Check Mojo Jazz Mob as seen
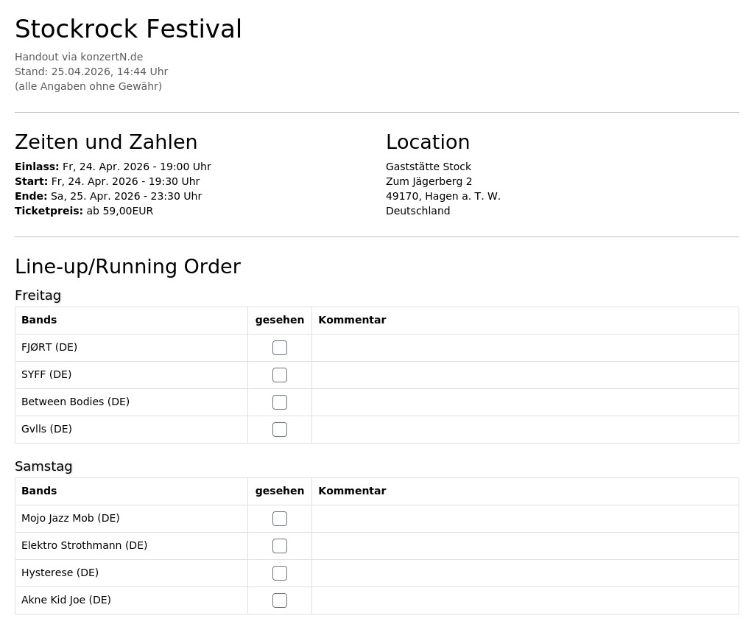The height and width of the screenshot is (641, 754). pyautogui.click(x=279, y=518)
